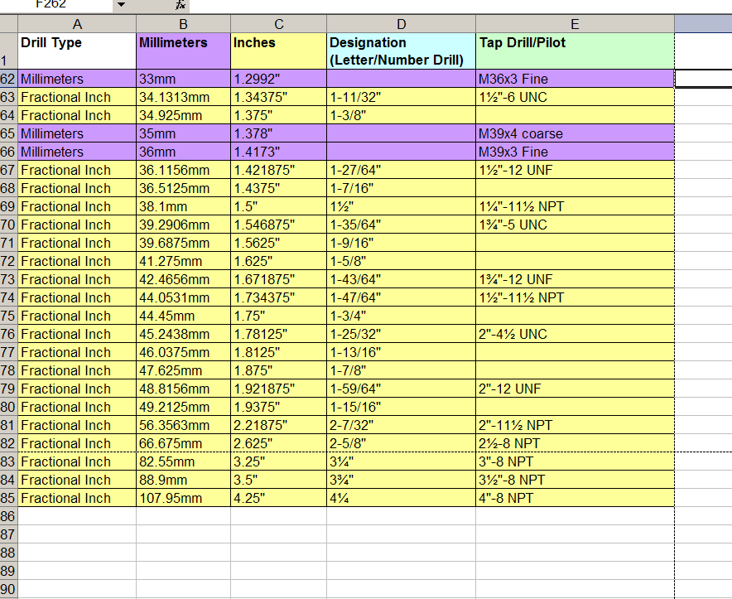732x599 pixels.
Task: Click cell containing 1.2992"
Action: click(279, 79)
